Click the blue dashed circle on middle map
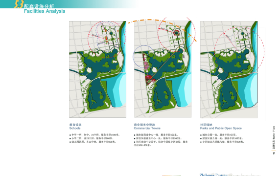Viewport: 279px width, 176px height. click(144, 57)
